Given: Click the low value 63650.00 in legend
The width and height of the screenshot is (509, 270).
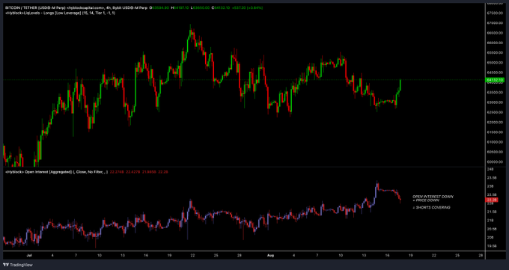Looking at the screenshot, I should [x=201, y=7].
